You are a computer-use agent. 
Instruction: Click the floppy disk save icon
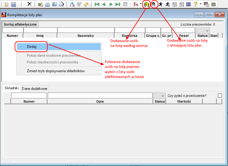[x=13, y=4]
